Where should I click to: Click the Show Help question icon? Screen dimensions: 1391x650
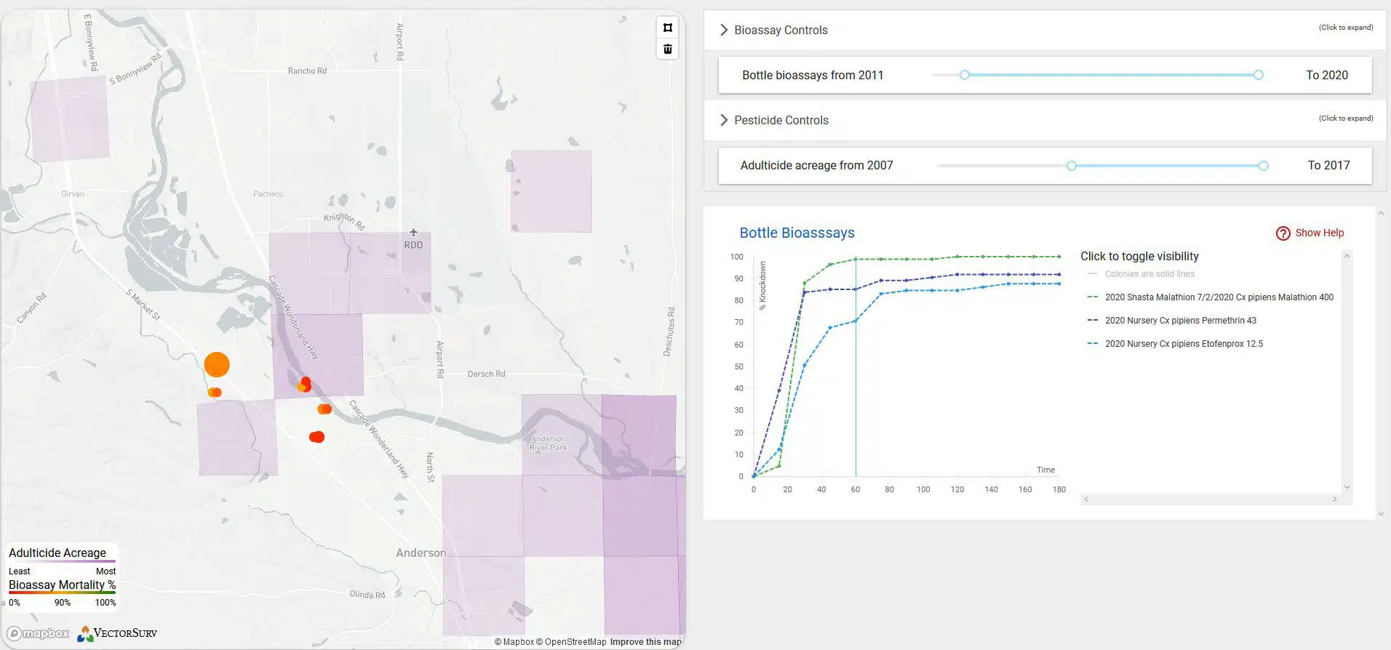click(x=1283, y=233)
